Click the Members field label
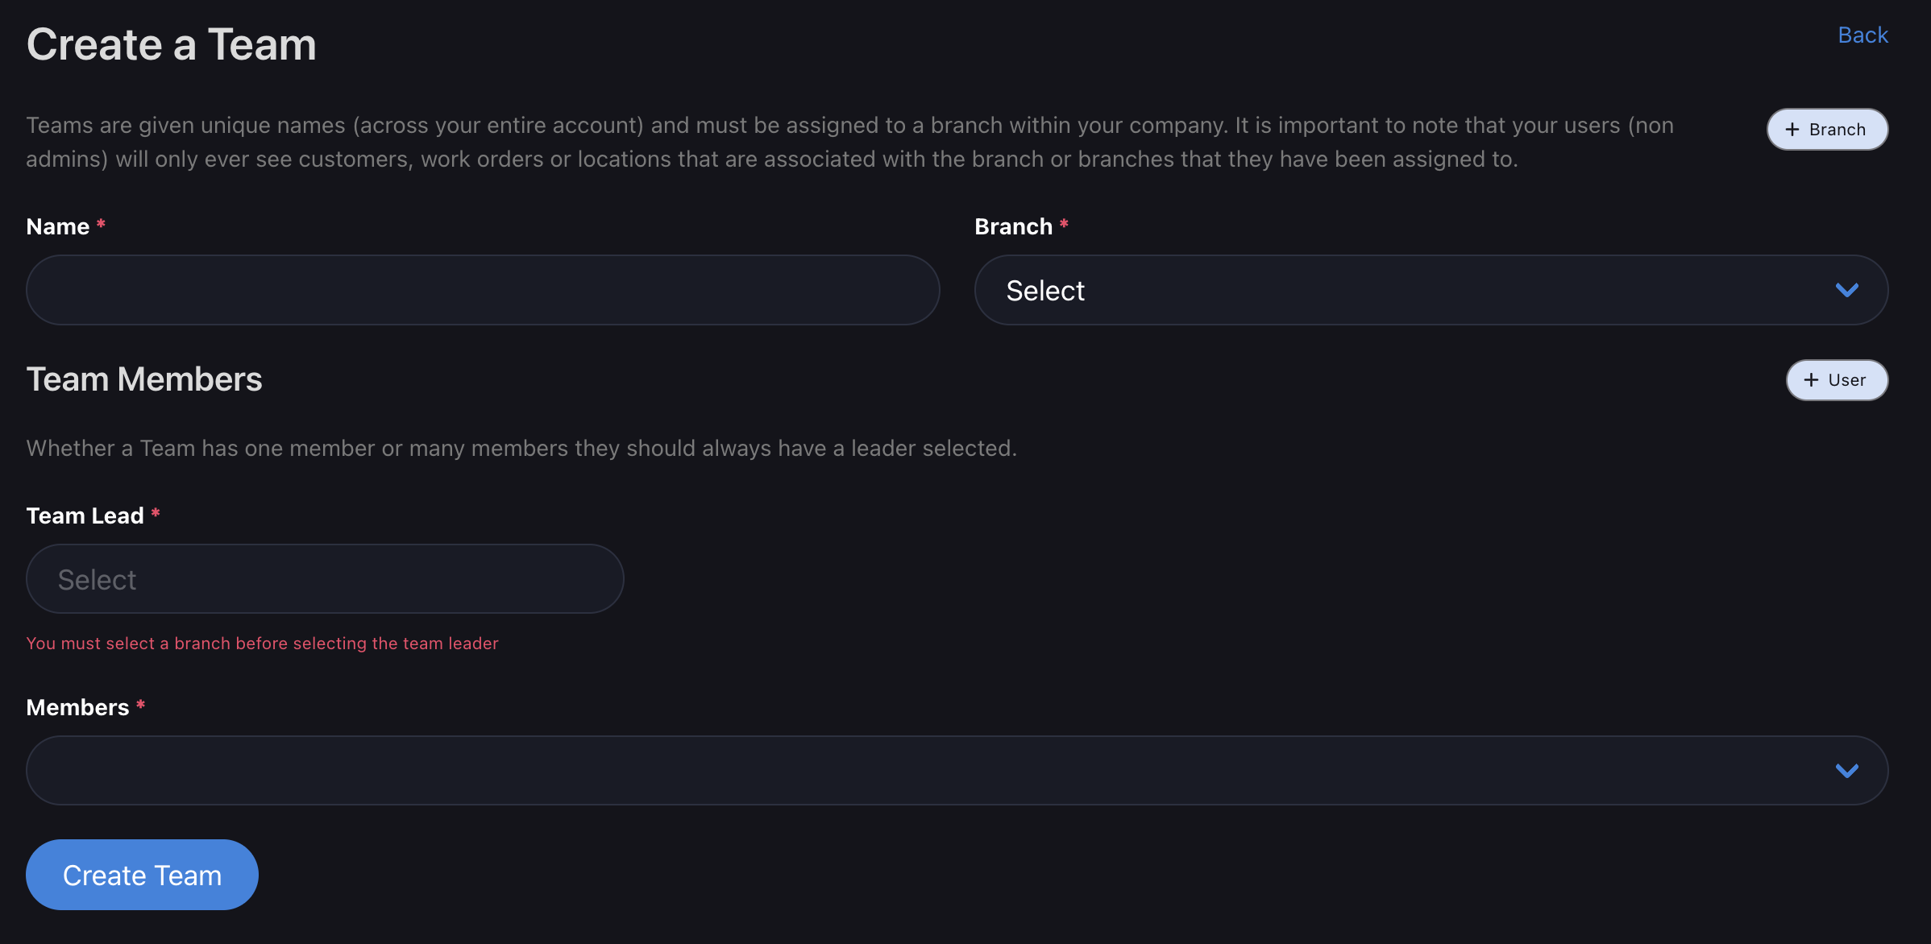Screen dimensions: 1931x944 click(x=77, y=708)
